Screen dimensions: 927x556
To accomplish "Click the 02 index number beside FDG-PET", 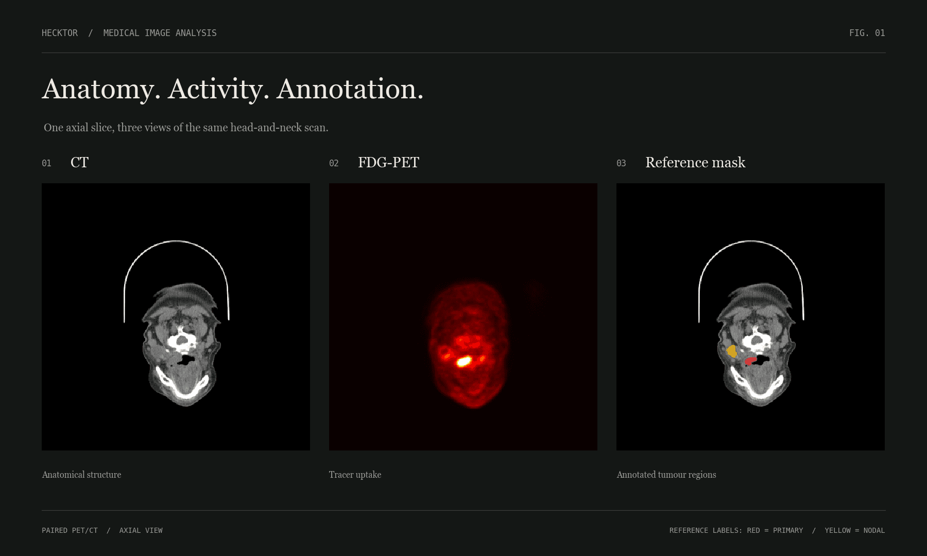I will (x=334, y=163).
